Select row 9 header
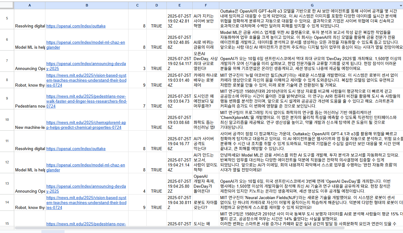This screenshot has height=233, width=403. pos(7,99)
